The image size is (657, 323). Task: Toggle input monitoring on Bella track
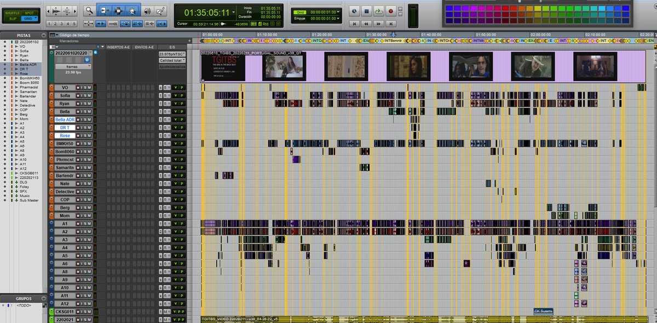click(82, 111)
